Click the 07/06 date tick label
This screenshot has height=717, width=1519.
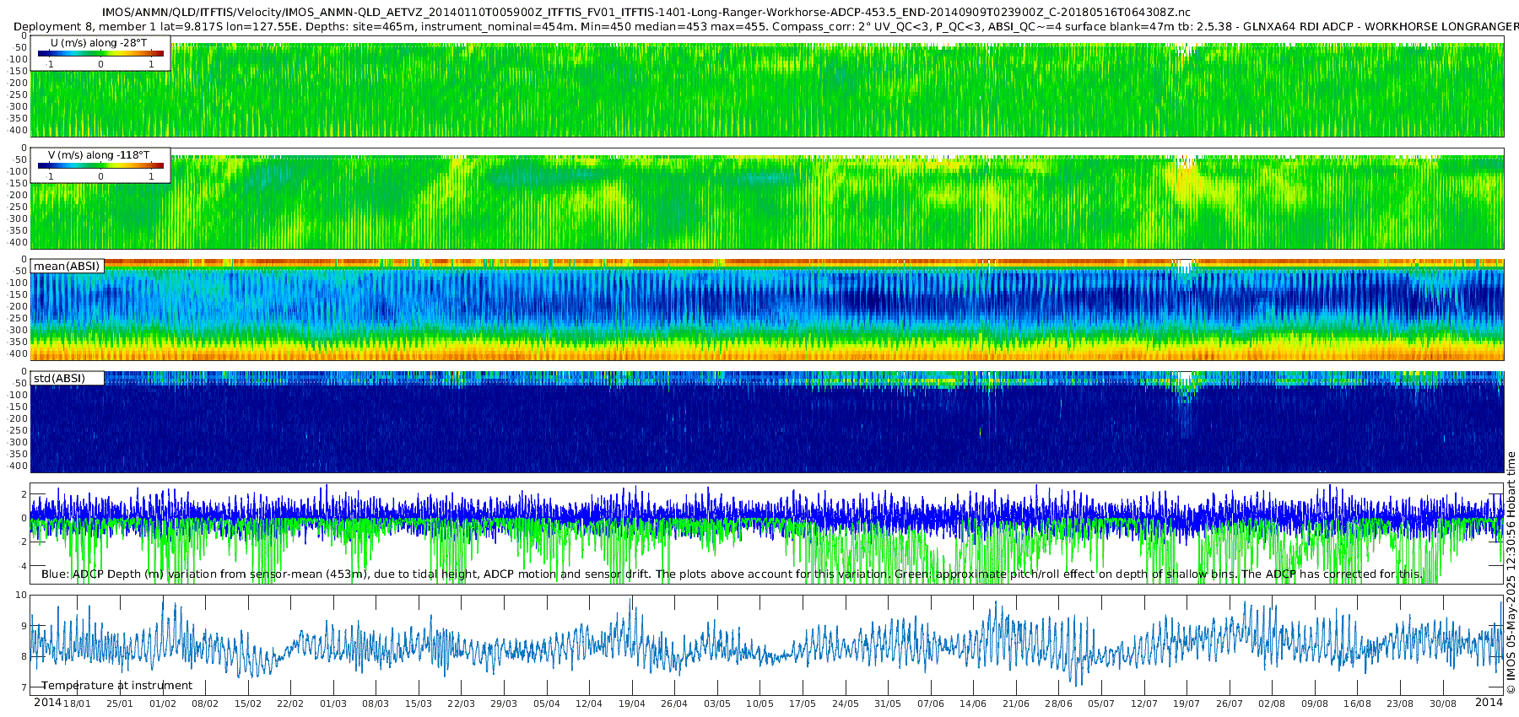(x=931, y=704)
